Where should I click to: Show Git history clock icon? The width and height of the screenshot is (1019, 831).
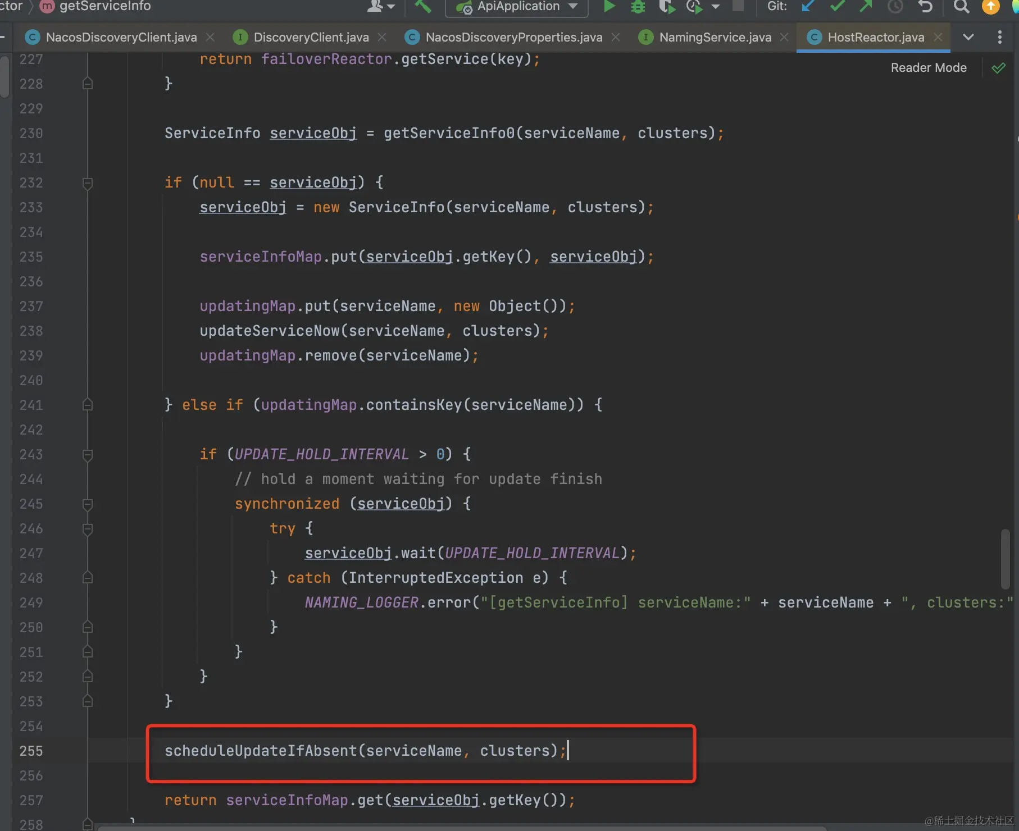coord(895,6)
